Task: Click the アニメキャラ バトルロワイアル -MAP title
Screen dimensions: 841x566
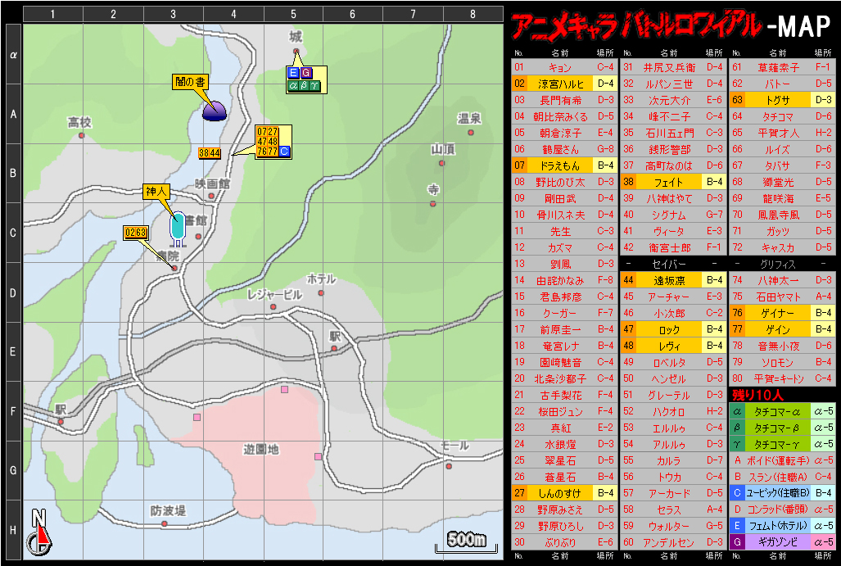Action: click(x=671, y=25)
